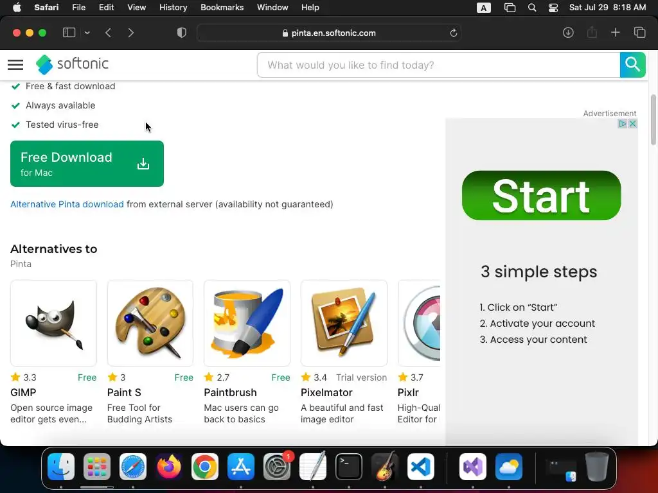
Task: Click the search magnifier button
Action: click(632, 65)
